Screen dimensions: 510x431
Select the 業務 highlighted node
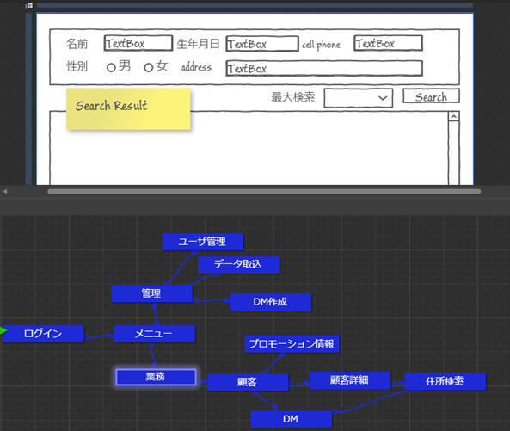pos(157,377)
